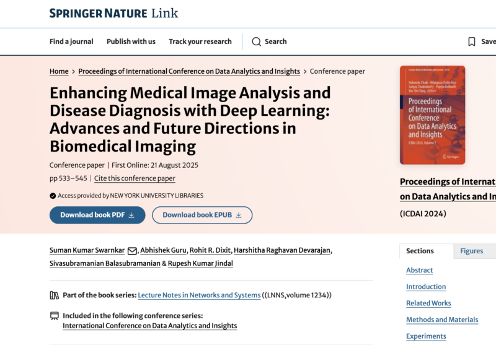Open author Sivasubramanian Balasubramanian link
The height and width of the screenshot is (345, 496).
(105, 263)
